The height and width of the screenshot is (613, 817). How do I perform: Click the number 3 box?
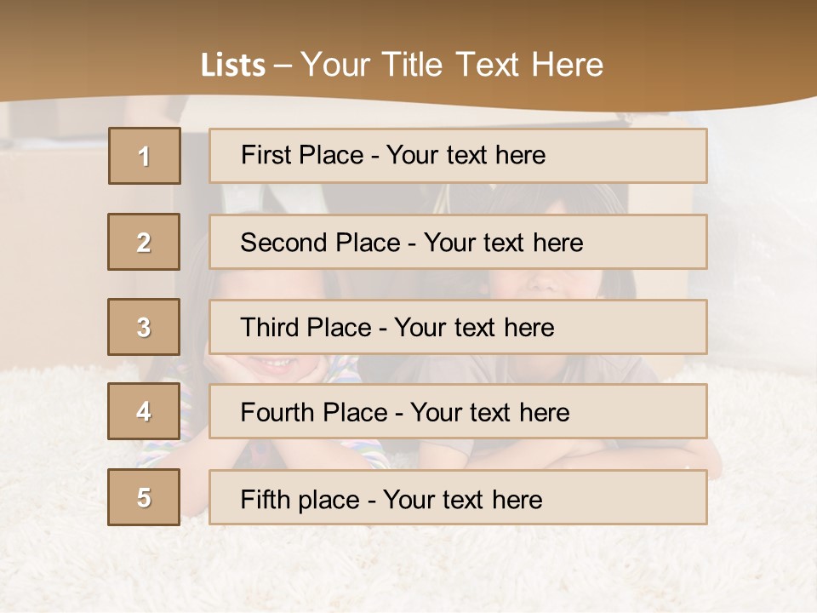(144, 327)
